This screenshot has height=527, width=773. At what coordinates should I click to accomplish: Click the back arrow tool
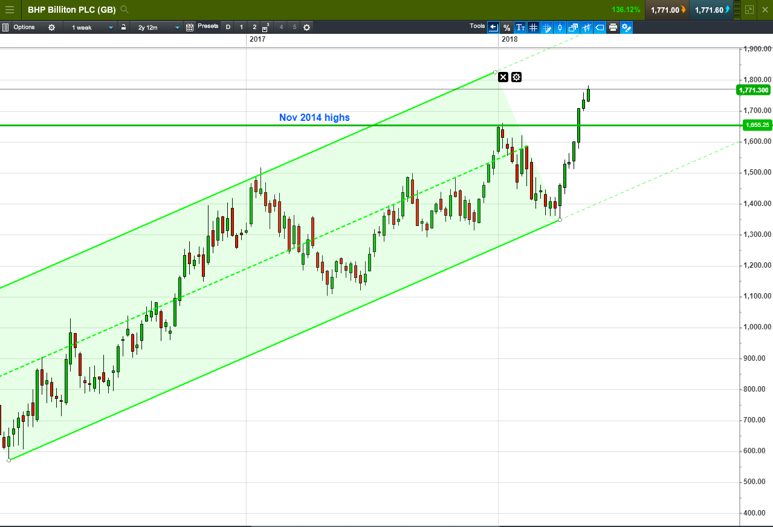click(493, 27)
